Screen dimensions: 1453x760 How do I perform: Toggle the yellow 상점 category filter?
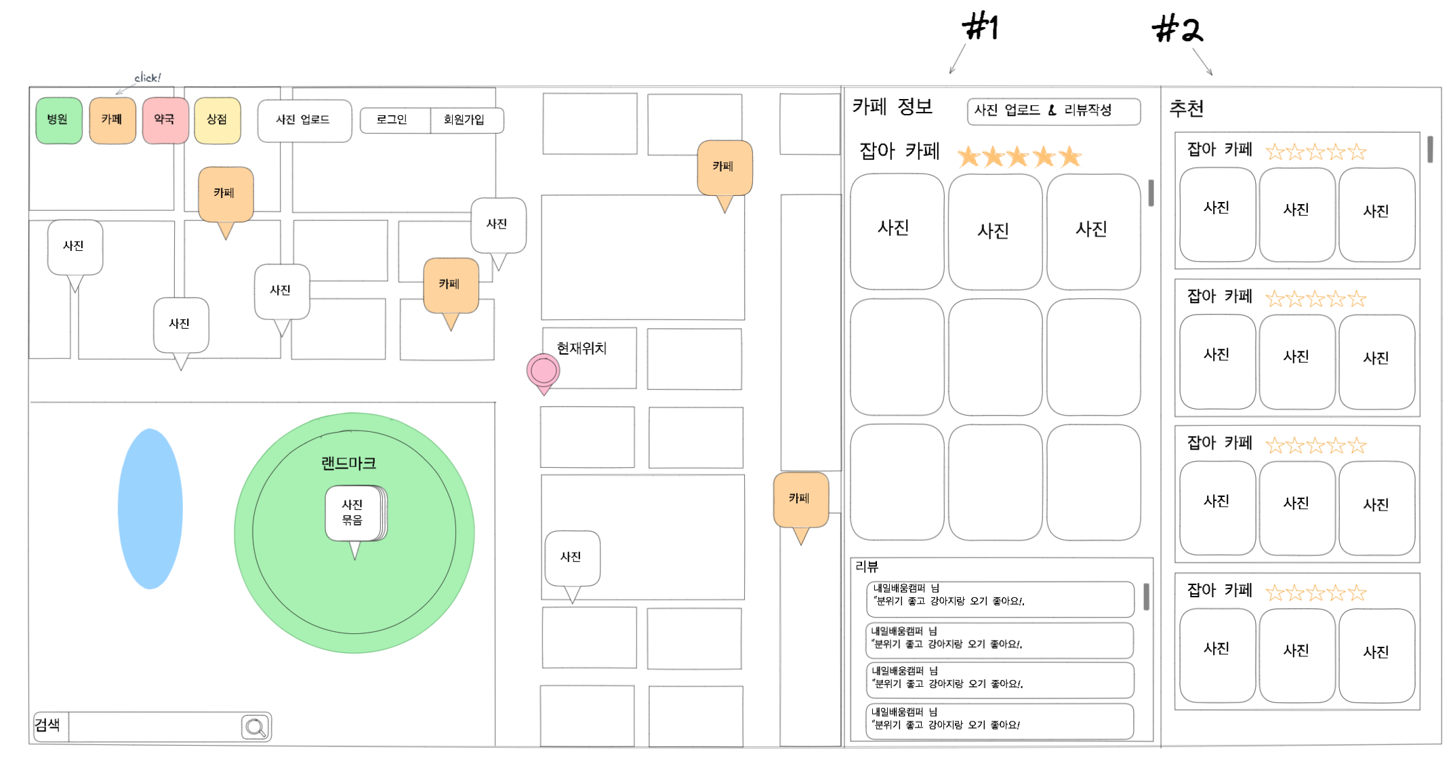click(x=217, y=120)
